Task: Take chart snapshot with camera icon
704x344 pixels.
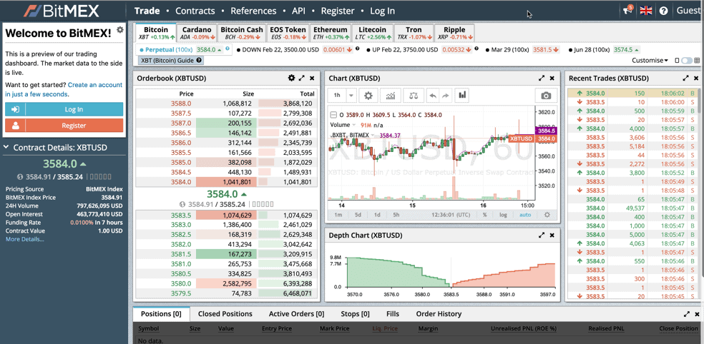Action: coord(546,96)
